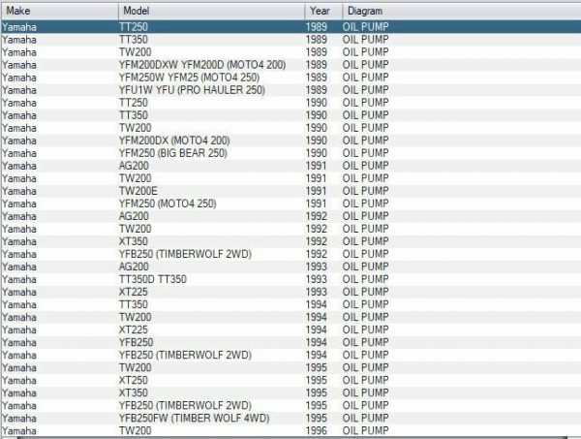Select the XT250 1995 model cell
The width and height of the screenshot is (581, 439).
click(134, 380)
